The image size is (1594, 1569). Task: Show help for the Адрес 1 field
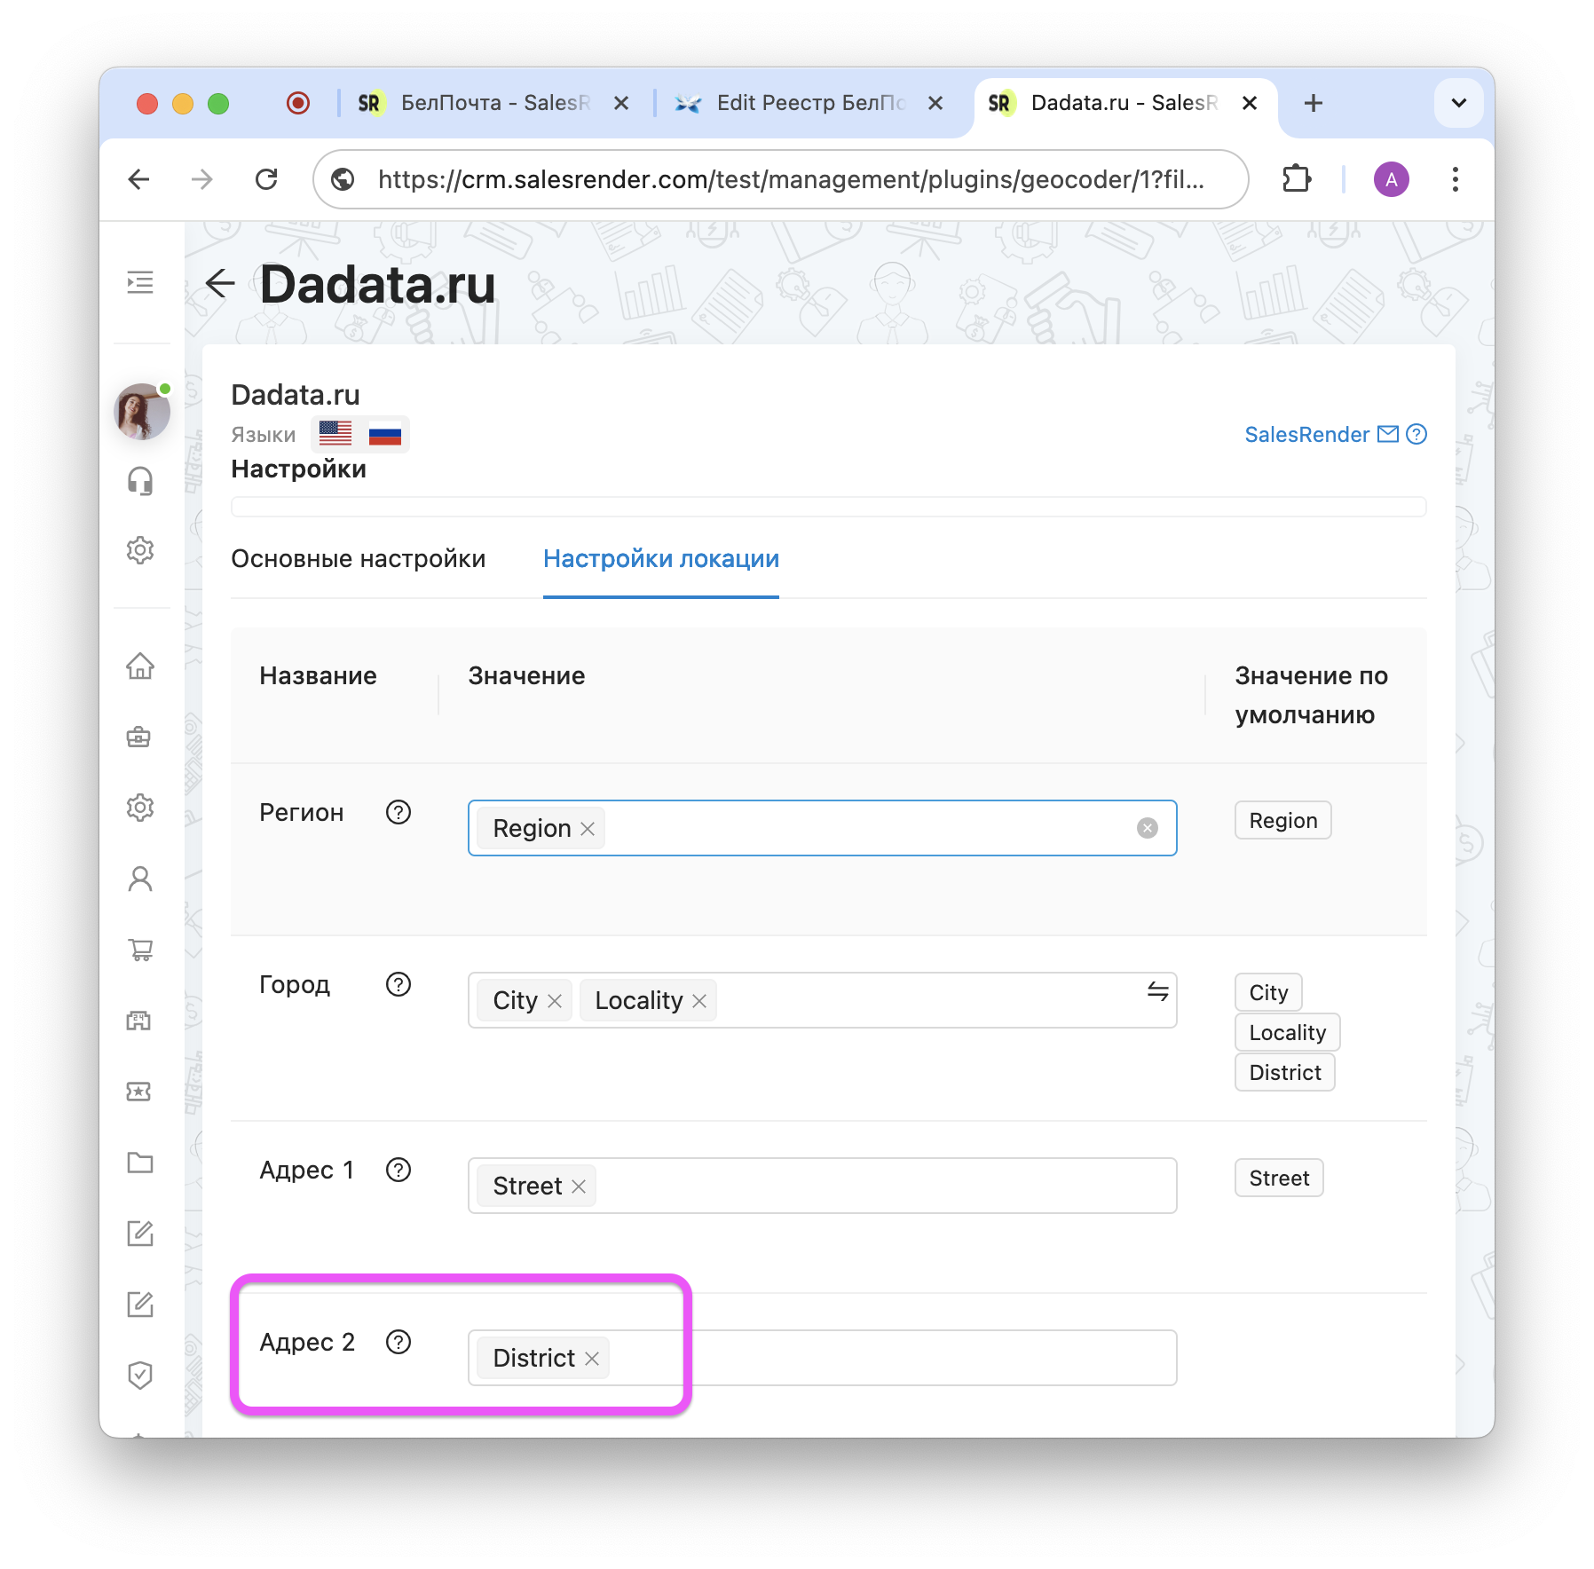click(398, 1170)
